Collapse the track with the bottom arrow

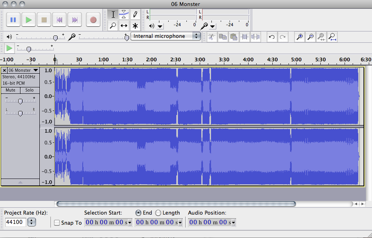pos(21,182)
